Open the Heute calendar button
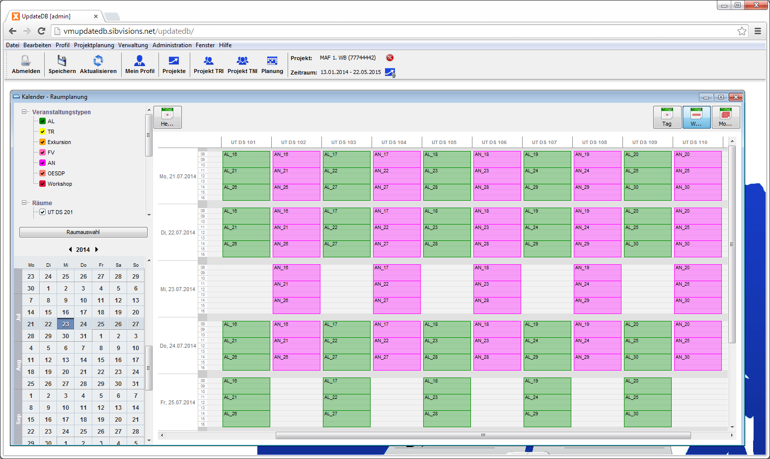This screenshot has width=770, height=459. coord(167,117)
